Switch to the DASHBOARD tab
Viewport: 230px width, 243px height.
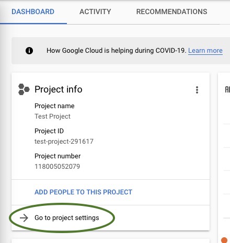tap(33, 11)
